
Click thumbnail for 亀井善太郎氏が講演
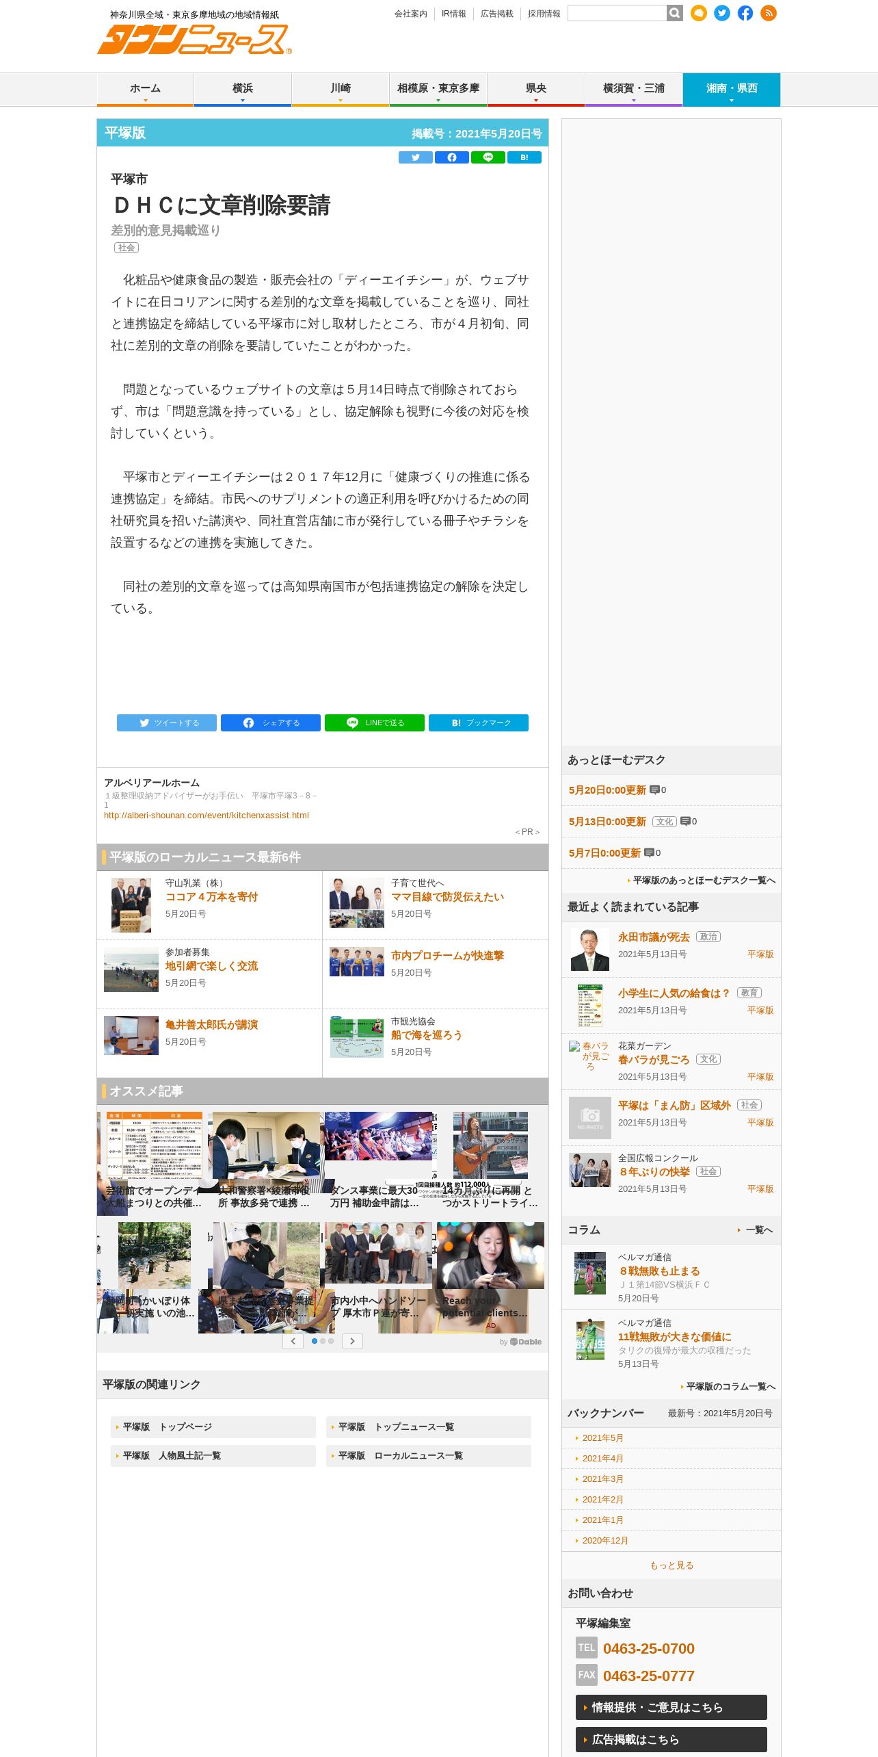click(131, 1035)
